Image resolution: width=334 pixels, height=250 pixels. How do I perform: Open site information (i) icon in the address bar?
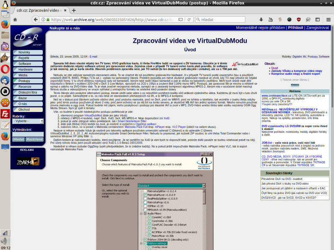point(43,20)
